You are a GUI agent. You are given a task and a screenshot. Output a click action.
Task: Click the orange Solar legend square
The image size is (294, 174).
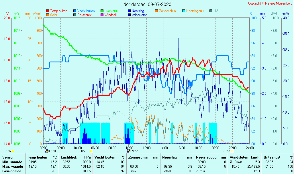48,15
